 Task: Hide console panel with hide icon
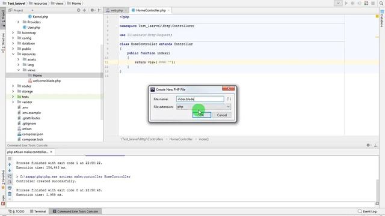click(x=375, y=145)
